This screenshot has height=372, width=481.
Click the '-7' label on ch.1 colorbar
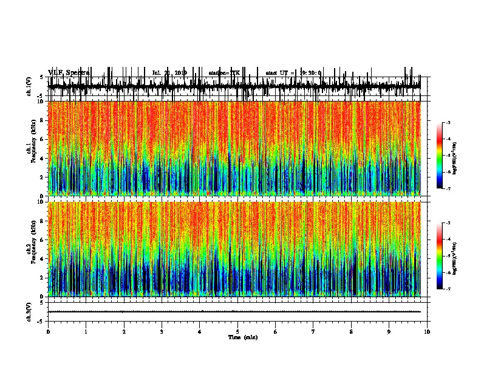point(448,188)
